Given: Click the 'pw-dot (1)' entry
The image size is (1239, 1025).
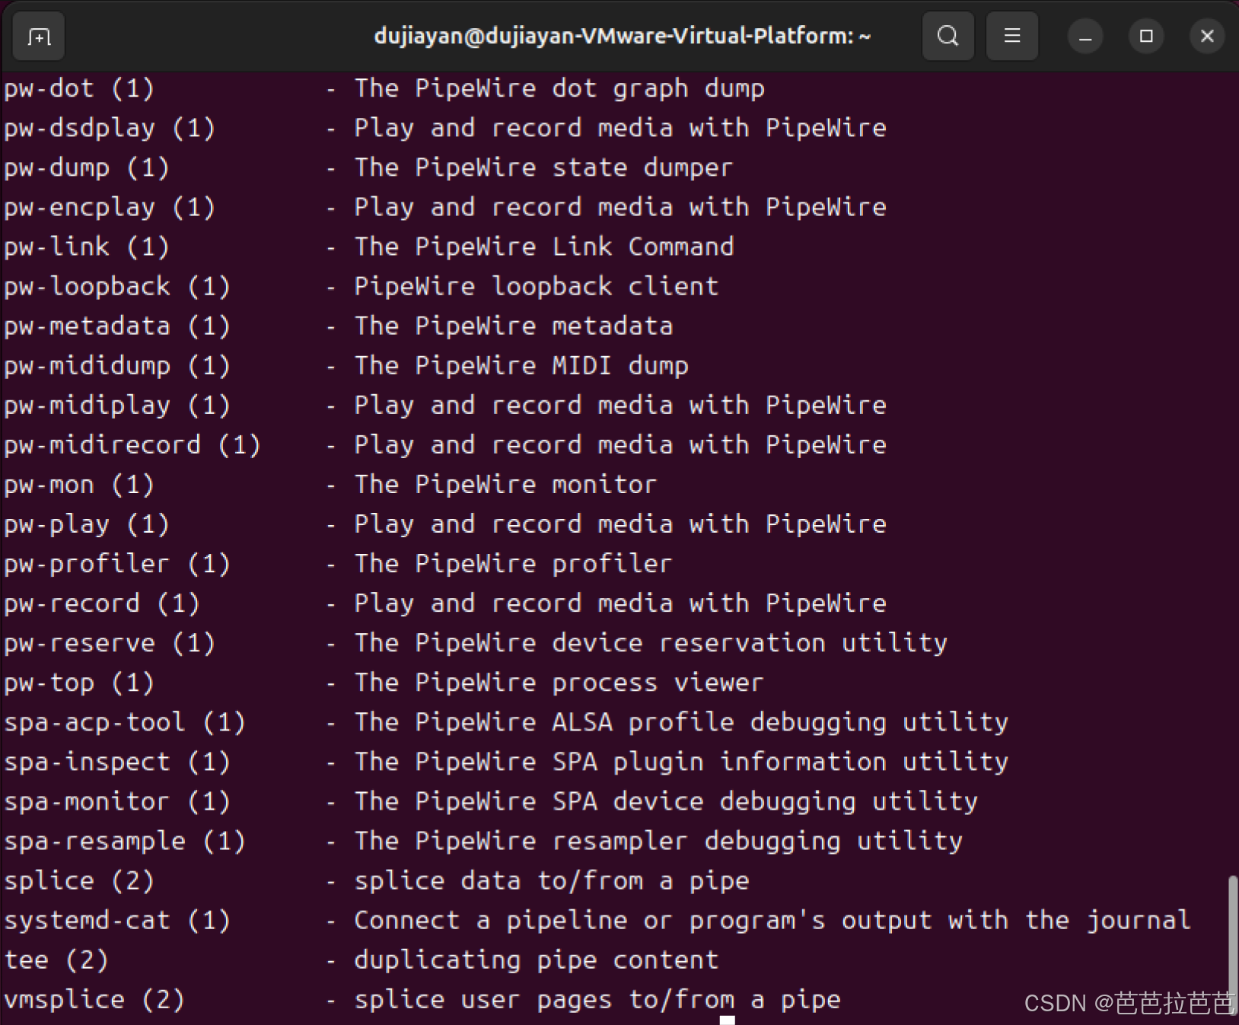Looking at the screenshot, I should [79, 89].
